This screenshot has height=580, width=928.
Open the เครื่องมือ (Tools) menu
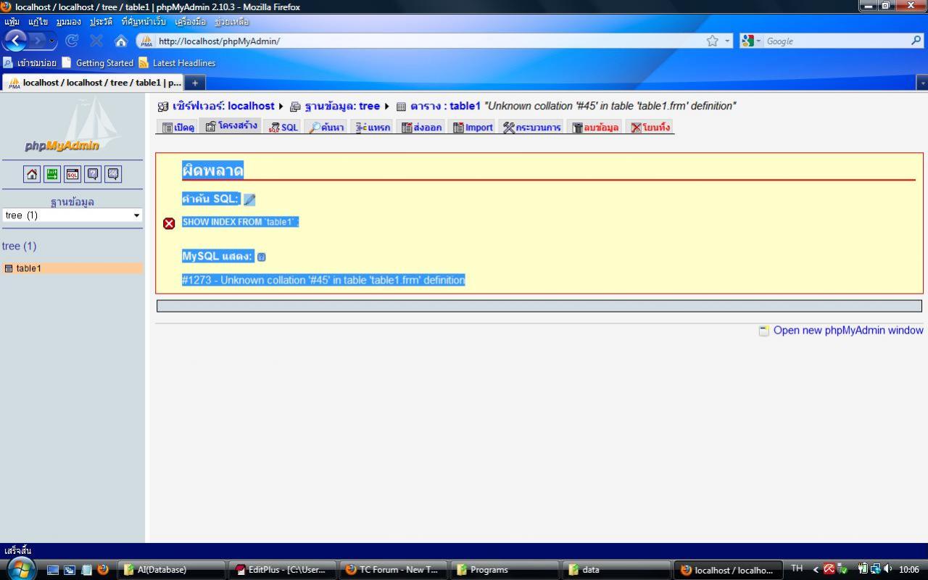(190, 22)
